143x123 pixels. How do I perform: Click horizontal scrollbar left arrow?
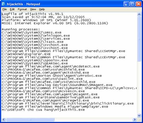point(4,120)
